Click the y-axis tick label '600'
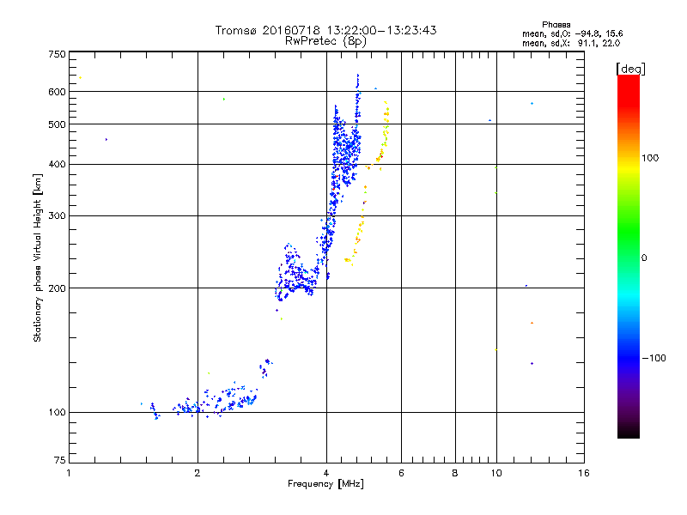Image resolution: width=687 pixels, height=515 pixels. click(57, 92)
